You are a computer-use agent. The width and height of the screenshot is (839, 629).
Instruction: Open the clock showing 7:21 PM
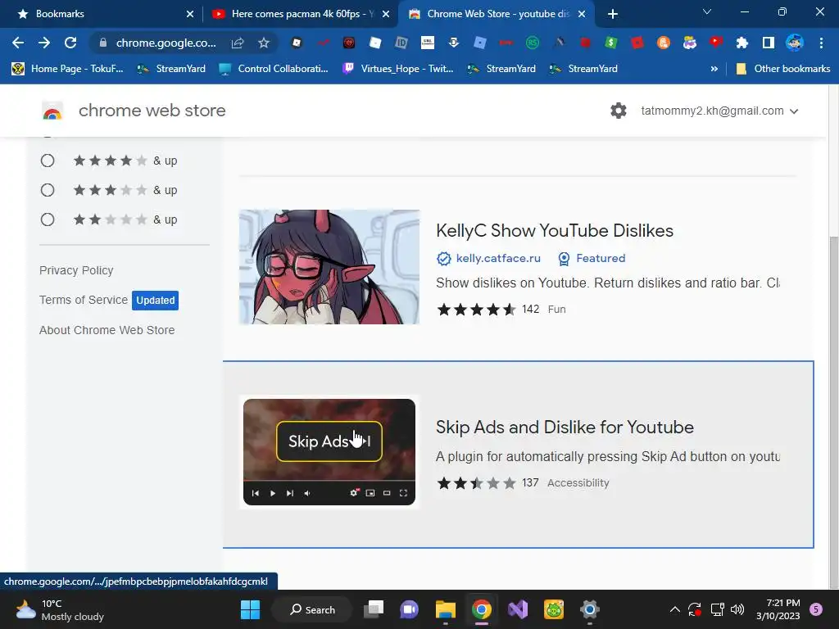click(778, 609)
